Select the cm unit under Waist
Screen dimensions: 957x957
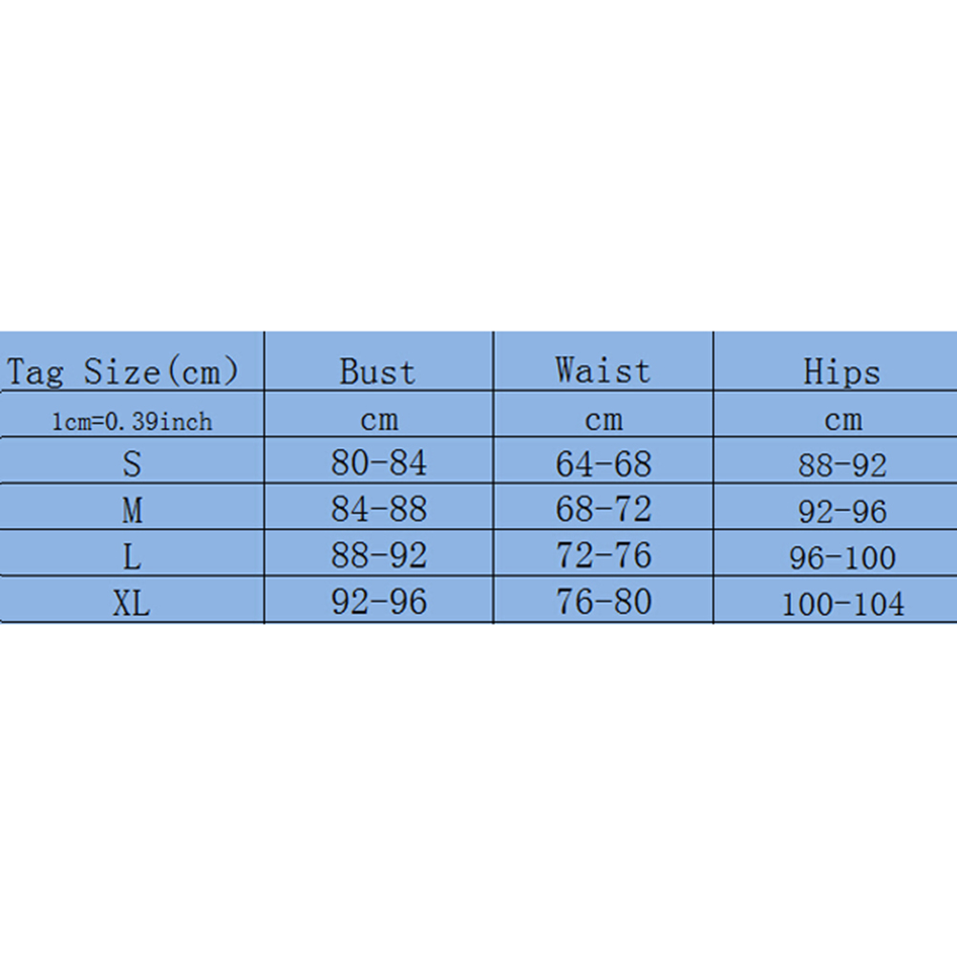tap(603, 419)
